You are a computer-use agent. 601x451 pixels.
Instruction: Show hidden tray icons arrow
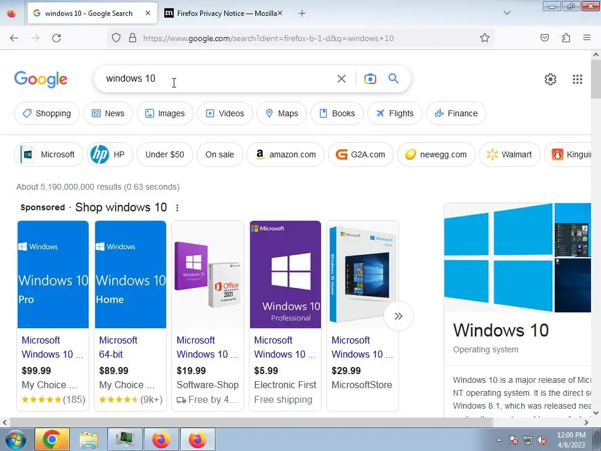click(x=499, y=440)
